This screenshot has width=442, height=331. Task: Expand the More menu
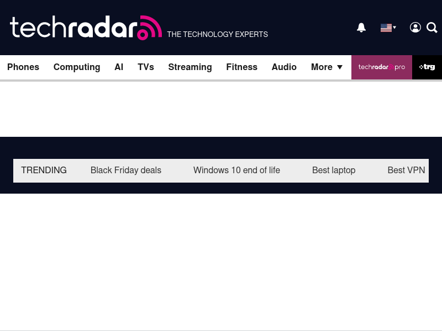(x=327, y=67)
